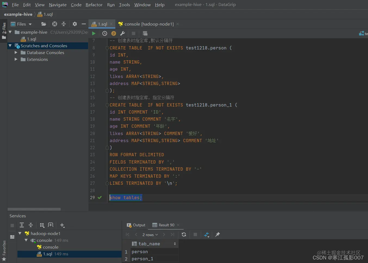
Task: Click the orange P transaction mode icon
Action: (x=114, y=33)
